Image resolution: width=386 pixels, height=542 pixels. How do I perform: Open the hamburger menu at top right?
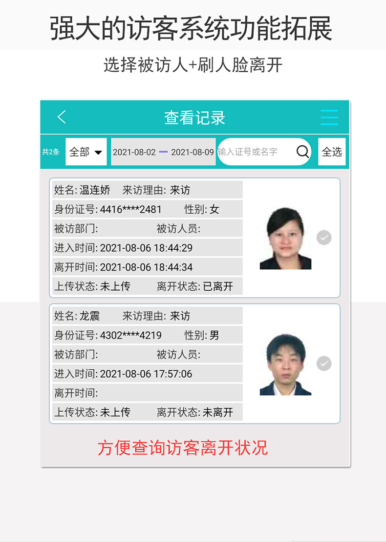pyautogui.click(x=329, y=118)
